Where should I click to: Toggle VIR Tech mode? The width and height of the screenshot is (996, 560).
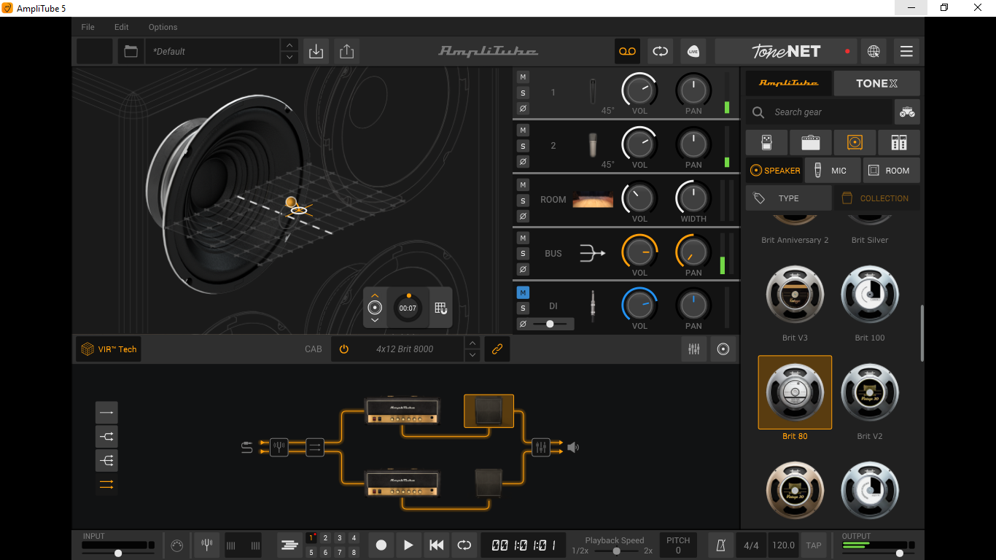pos(109,349)
